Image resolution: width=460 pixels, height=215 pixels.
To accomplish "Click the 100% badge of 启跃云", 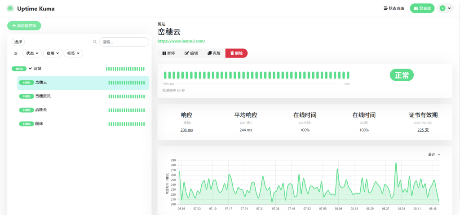I will (27, 110).
